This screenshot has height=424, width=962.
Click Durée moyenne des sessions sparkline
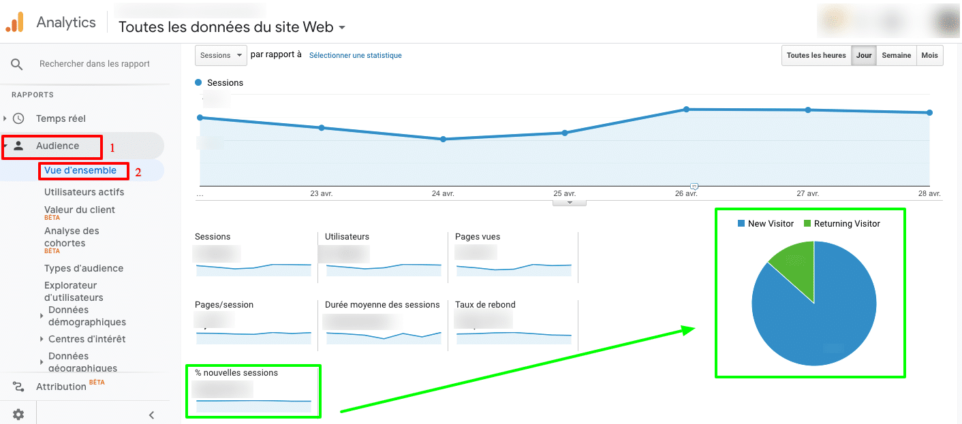pos(384,338)
